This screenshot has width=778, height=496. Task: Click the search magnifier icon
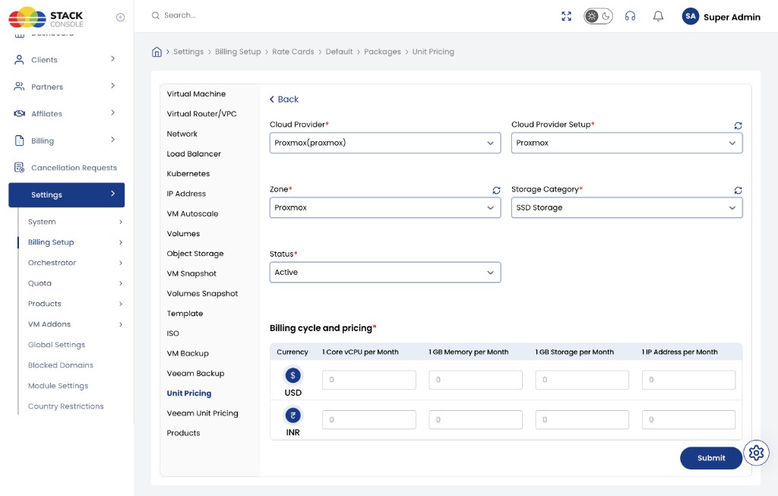155,15
